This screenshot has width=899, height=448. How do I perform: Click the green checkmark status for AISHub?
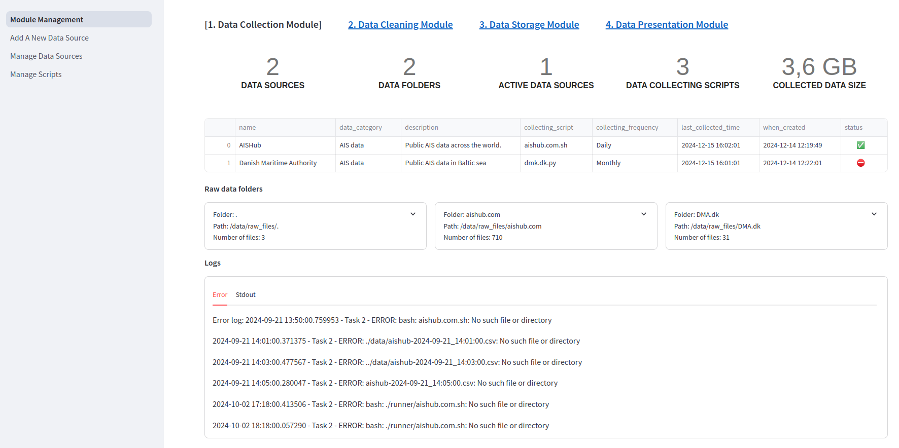(x=860, y=145)
